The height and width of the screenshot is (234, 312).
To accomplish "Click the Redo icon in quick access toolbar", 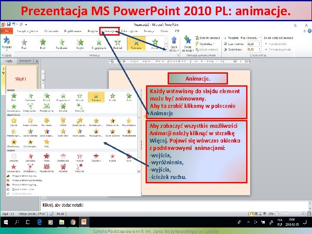I will click(x=21, y=24).
